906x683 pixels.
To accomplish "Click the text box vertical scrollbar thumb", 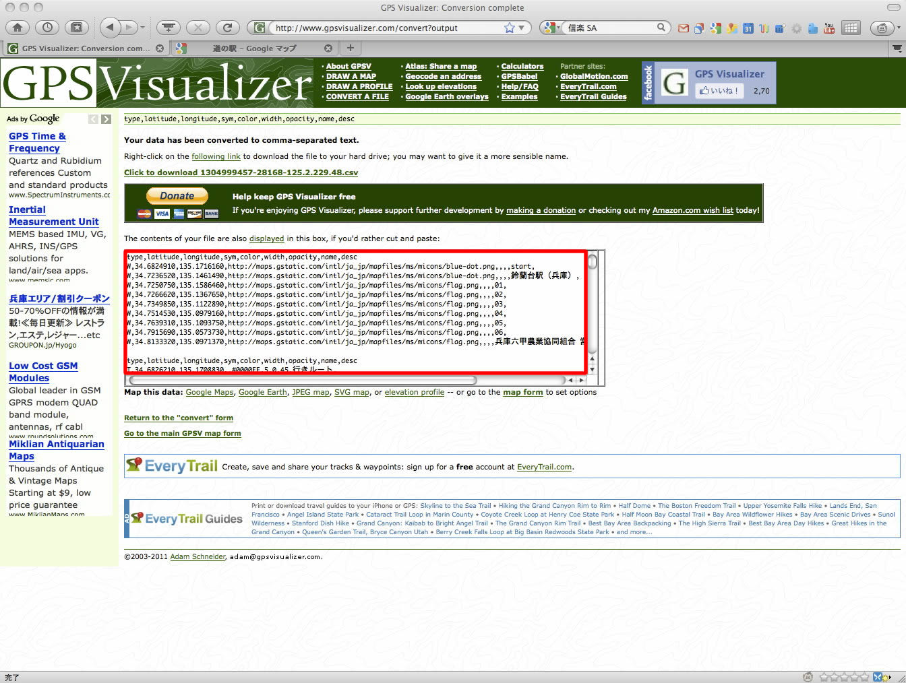I will [x=592, y=261].
